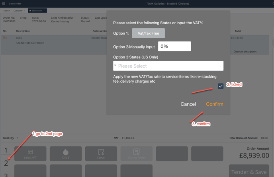This screenshot has height=177, width=274.
Task: Expand the States Please Select dropdown
Action: pyautogui.click(x=168, y=66)
